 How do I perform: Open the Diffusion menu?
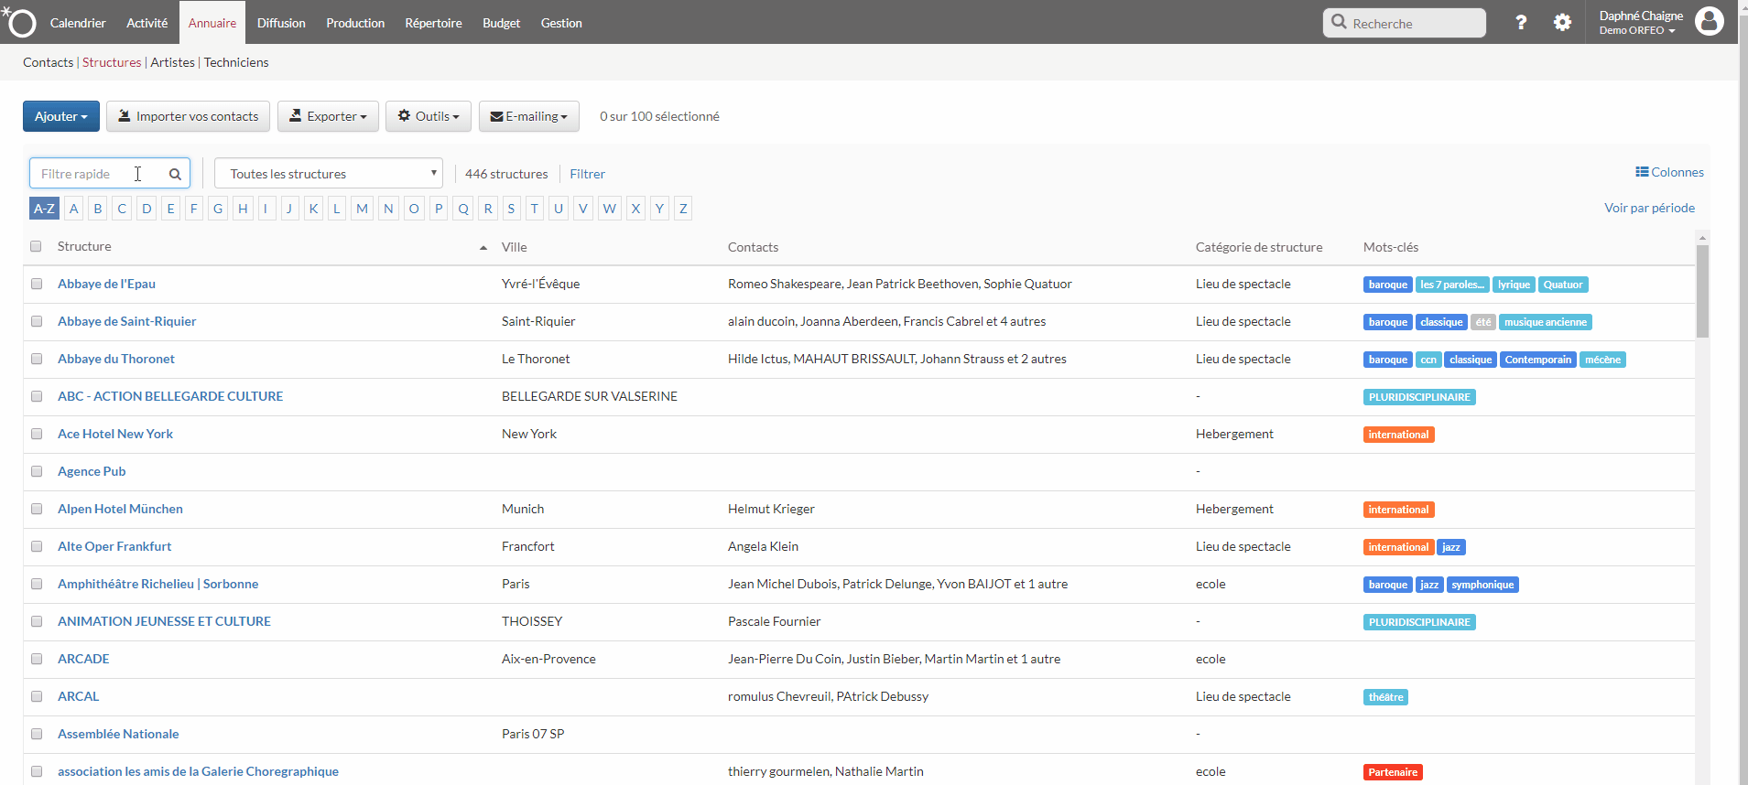(281, 23)
